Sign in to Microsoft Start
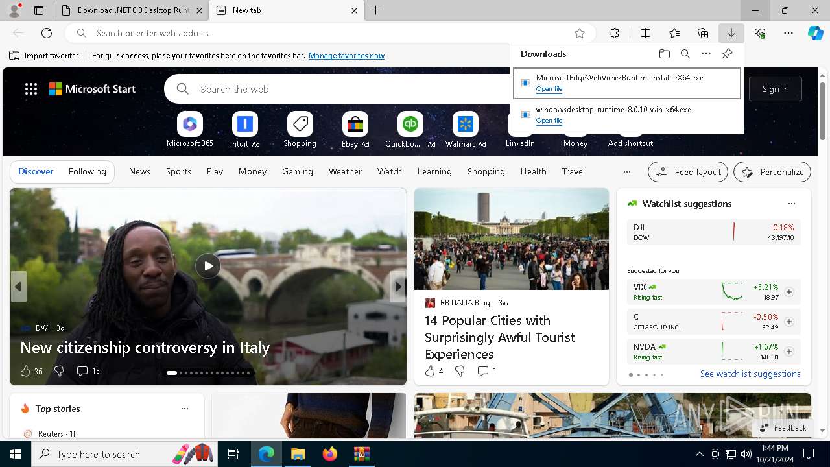The image size is (830, 467). pyautogui.click(x=776, y=89)
